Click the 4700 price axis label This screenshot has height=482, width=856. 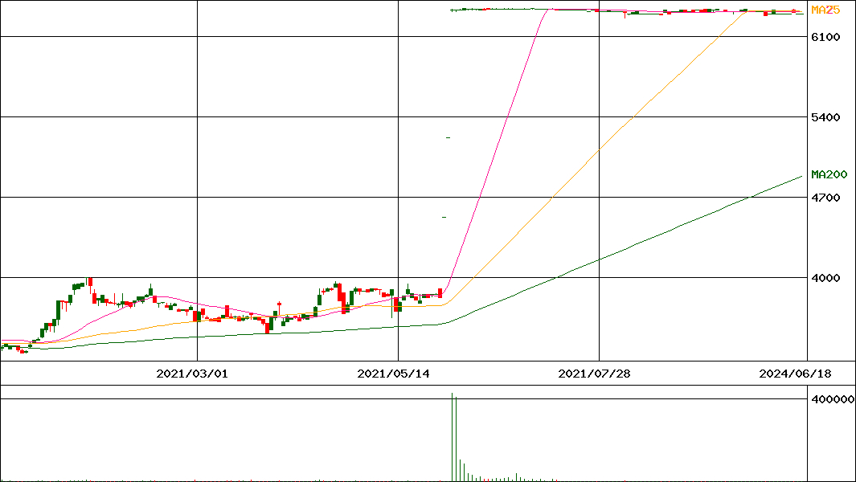(x=825, y=198)
